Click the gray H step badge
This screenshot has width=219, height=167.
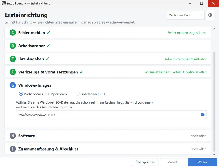[13, 136]
